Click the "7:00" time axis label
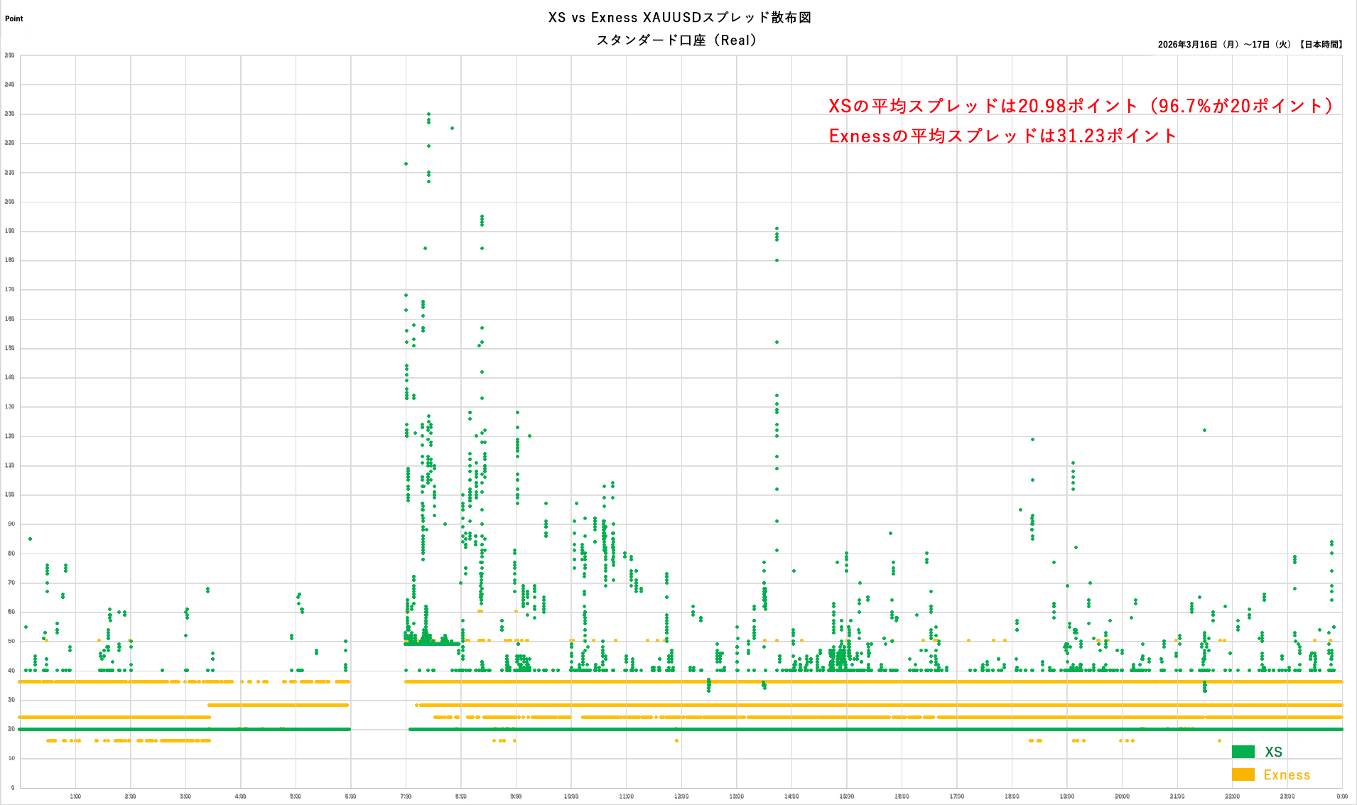 tap(406, 796)
